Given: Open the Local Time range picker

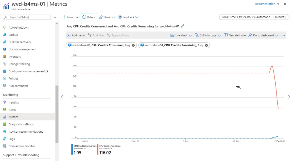Looking at the screenshot, I should point(254,17).
